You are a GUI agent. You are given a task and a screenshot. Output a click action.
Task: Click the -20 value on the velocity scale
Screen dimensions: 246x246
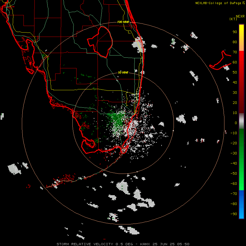[234, 143]
